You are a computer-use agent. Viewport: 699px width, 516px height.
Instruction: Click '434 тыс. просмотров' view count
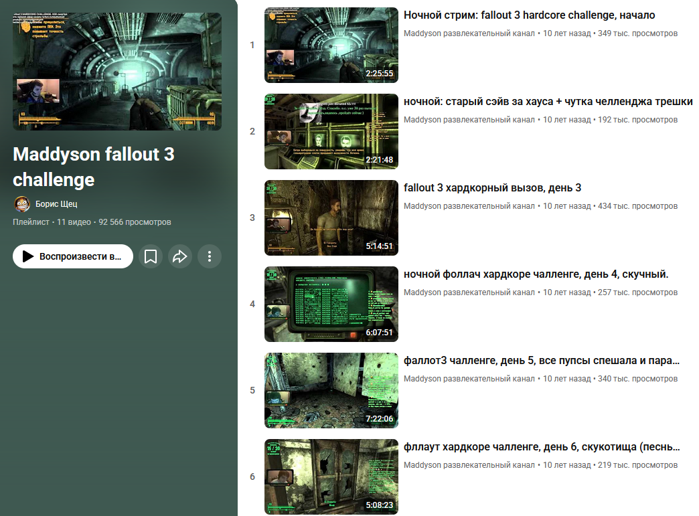coord(637,206)
